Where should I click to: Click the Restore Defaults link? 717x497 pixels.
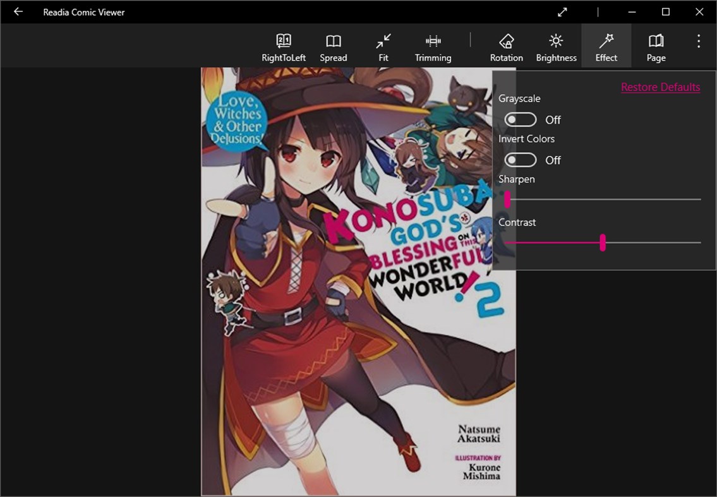click(x=661, y=87)
